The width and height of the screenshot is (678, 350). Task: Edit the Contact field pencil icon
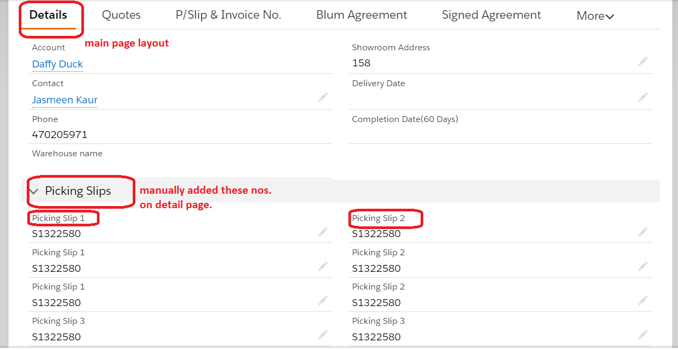point(323,97)
